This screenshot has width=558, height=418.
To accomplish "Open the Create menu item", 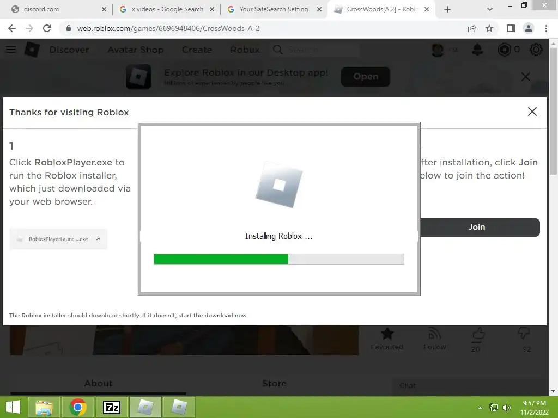I will [197, 50].
